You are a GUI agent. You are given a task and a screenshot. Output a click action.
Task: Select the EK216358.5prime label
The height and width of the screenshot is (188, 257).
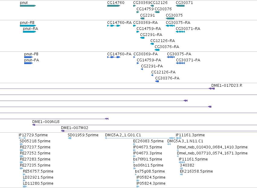pyautogui.click(x=196, y=171)
